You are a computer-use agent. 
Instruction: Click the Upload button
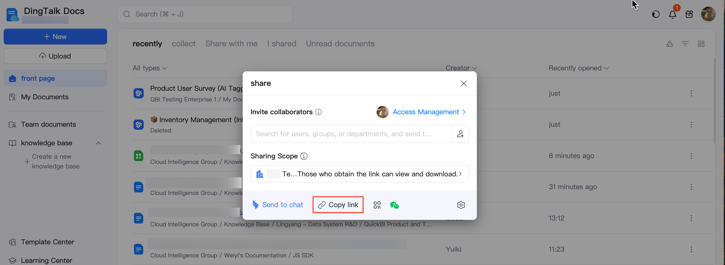tap(55, 56)
